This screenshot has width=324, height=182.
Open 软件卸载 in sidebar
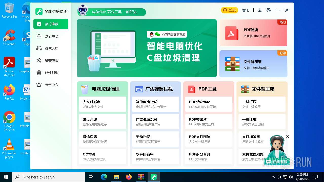(51, 73)
